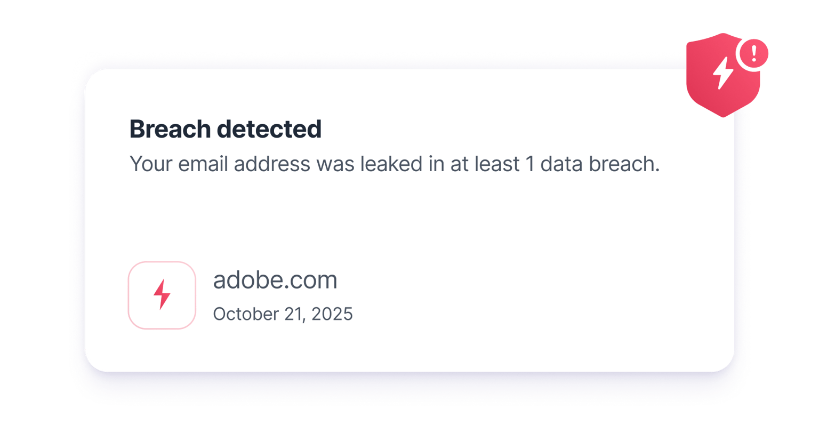Image resolution: width=819 pixels, height=441 pixels.
Task: Open the adobe.com breach entry
Action: tap(275, 280)
